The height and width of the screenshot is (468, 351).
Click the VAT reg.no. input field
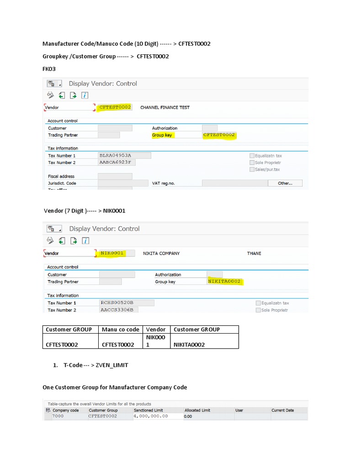tap(235, 183)
